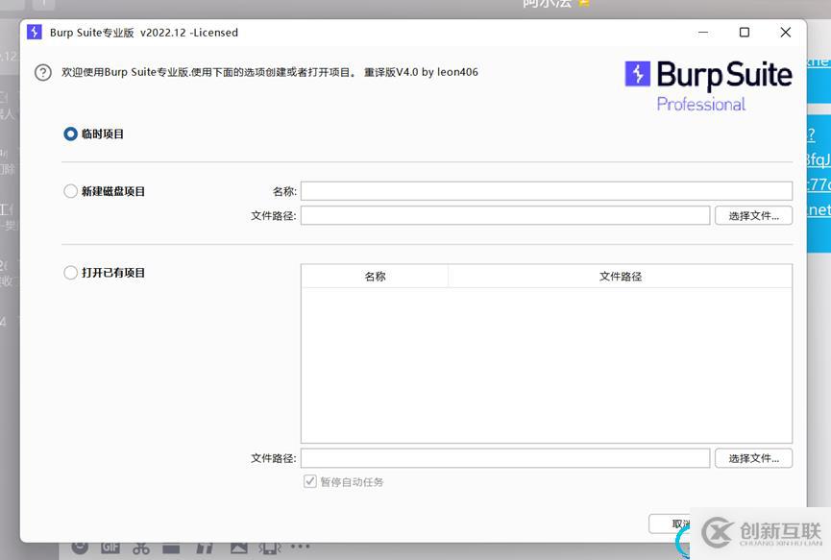
Task: Sort by the 文件路径 column header
Action: 620,276
